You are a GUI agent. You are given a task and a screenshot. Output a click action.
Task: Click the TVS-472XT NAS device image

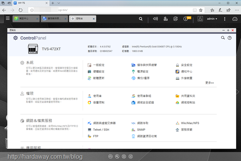click(33, 49)
